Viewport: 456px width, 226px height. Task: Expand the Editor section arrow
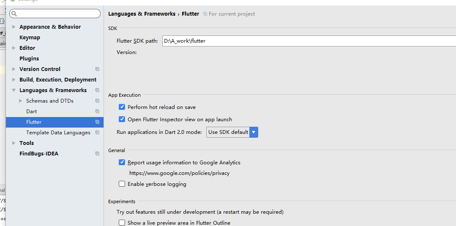14,48
